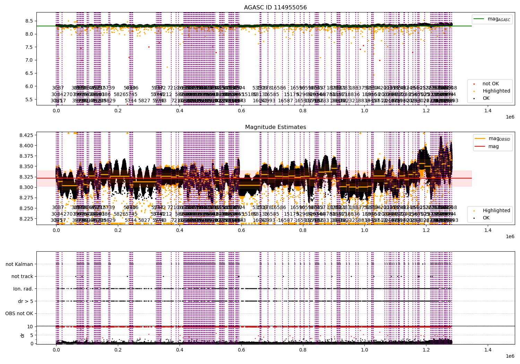The height and width of the screenshot is (364, 520).
Task: Click the "8.350" y-tick in middle plot
Action: 27,166
